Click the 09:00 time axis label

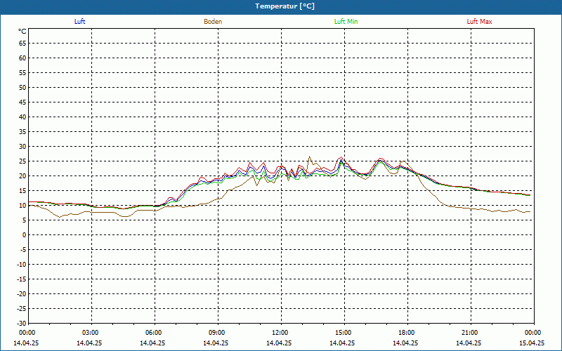point(216,333)
